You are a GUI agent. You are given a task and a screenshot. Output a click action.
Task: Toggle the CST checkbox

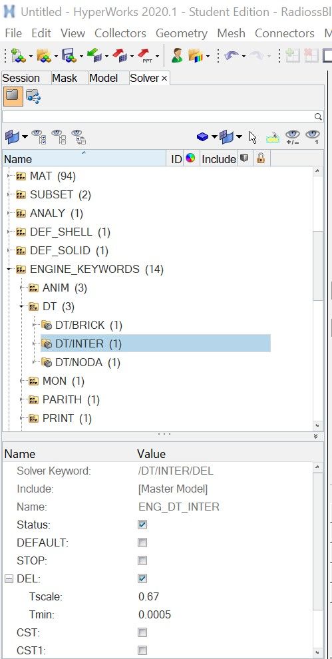pos(142,632)
